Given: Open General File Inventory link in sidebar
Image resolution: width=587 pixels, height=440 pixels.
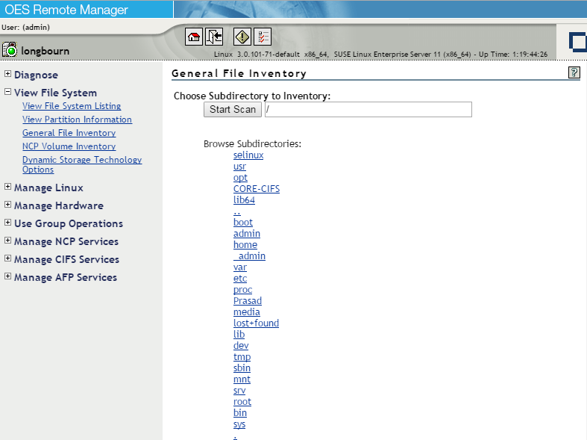Looking at the screenshot, I should [69, 133].
